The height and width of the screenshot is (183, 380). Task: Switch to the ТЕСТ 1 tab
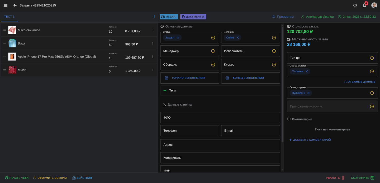point(9,17)
